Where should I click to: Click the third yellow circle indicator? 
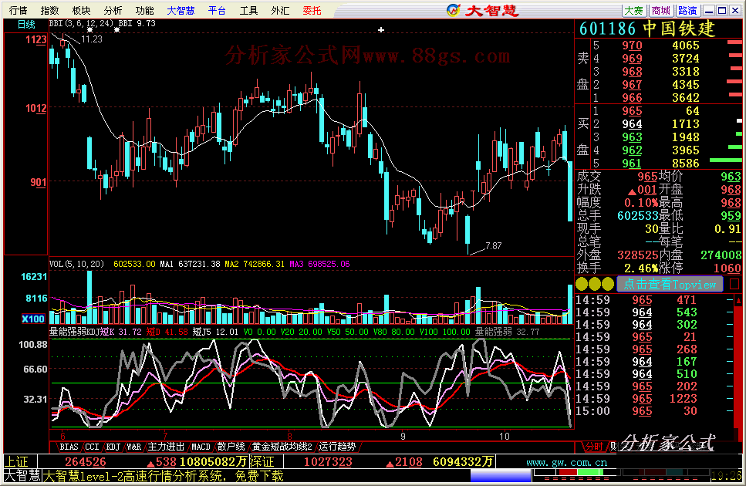pos(608,285)
